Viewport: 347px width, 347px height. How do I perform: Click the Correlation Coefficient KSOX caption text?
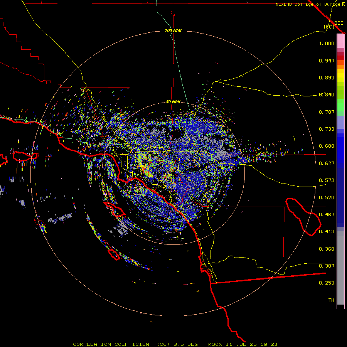pyautogui.click(x=175, y=344)
